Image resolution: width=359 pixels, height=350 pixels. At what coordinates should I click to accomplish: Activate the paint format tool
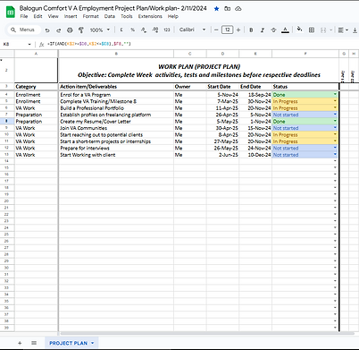[x=80, y=30]
